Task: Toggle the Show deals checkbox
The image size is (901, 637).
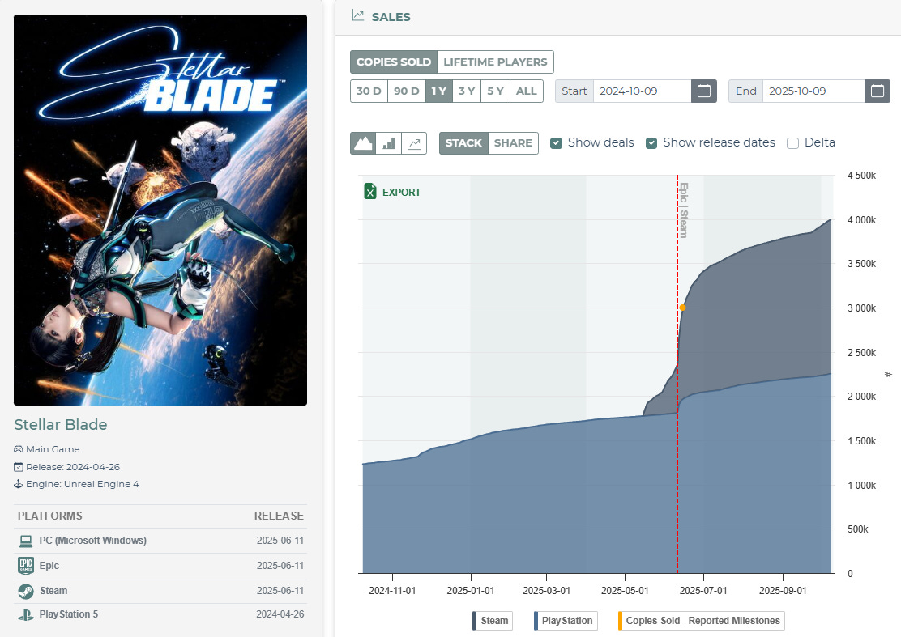Action: pyautogui.click(x=556, y=143)
